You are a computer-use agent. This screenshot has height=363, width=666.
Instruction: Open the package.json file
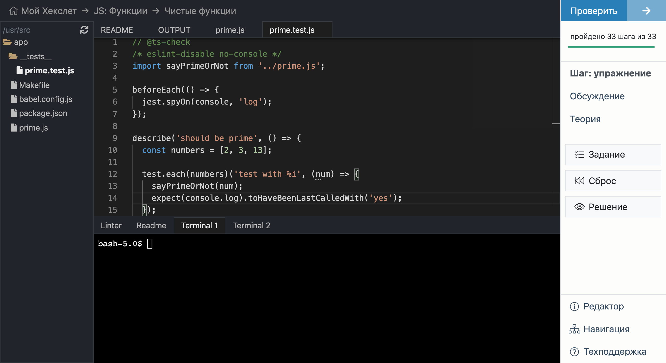click(43, 113)
